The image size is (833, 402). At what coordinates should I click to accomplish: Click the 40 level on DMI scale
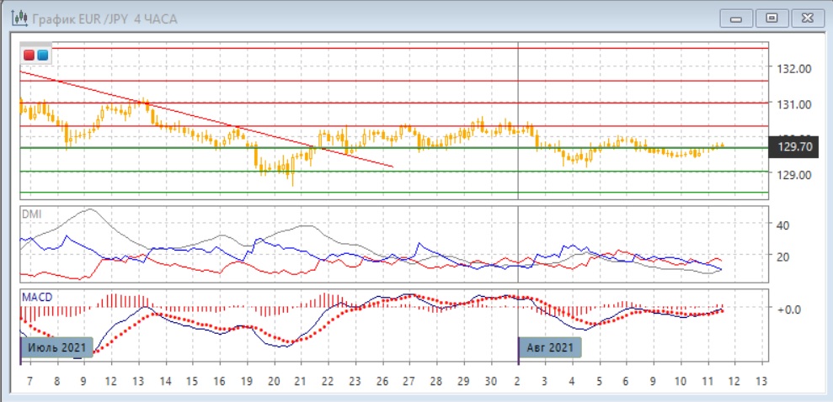click(782, 225)
